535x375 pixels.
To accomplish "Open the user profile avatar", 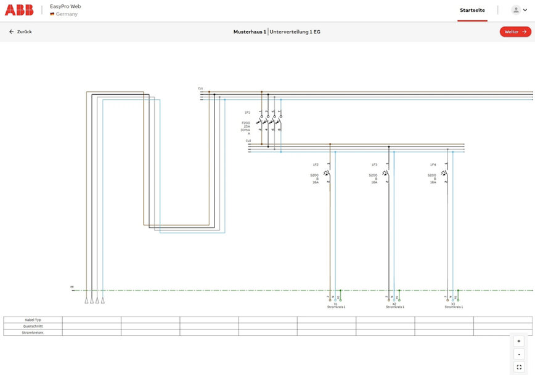I will pyautogui.click(x=516, y=10).
